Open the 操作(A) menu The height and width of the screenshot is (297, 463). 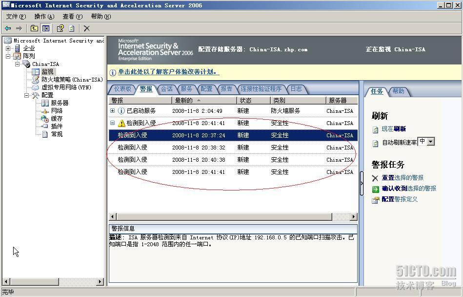44,17
